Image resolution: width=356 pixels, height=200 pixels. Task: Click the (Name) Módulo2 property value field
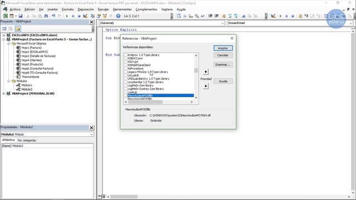pos(52,146)
